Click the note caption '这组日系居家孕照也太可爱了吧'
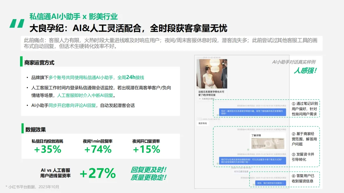This screenshot has height=193, width=344. (x=211, y=93)
